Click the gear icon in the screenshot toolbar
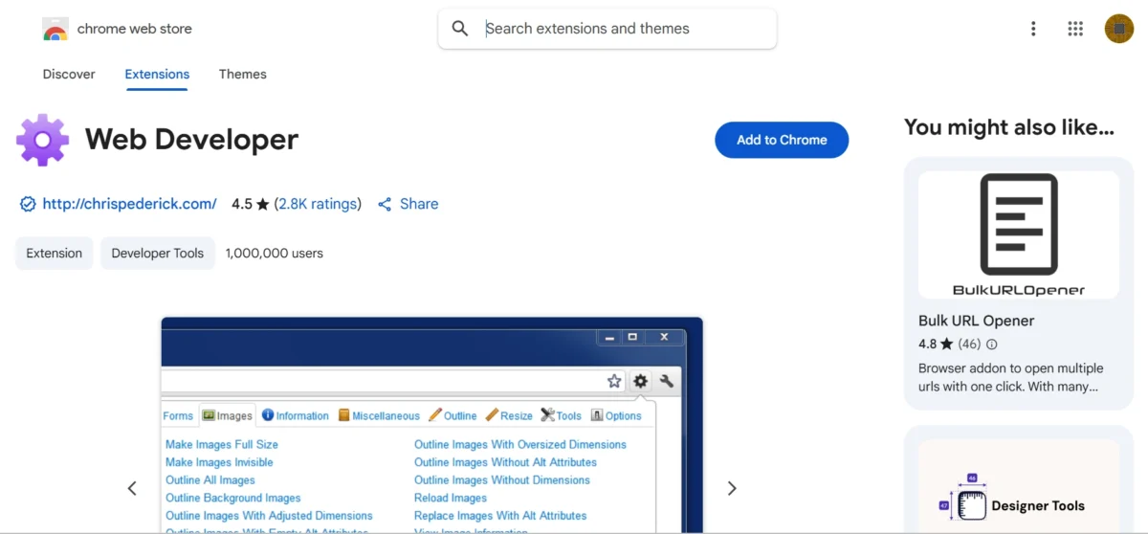Screen dimensions: 1148x534 [x=640, y=381]
